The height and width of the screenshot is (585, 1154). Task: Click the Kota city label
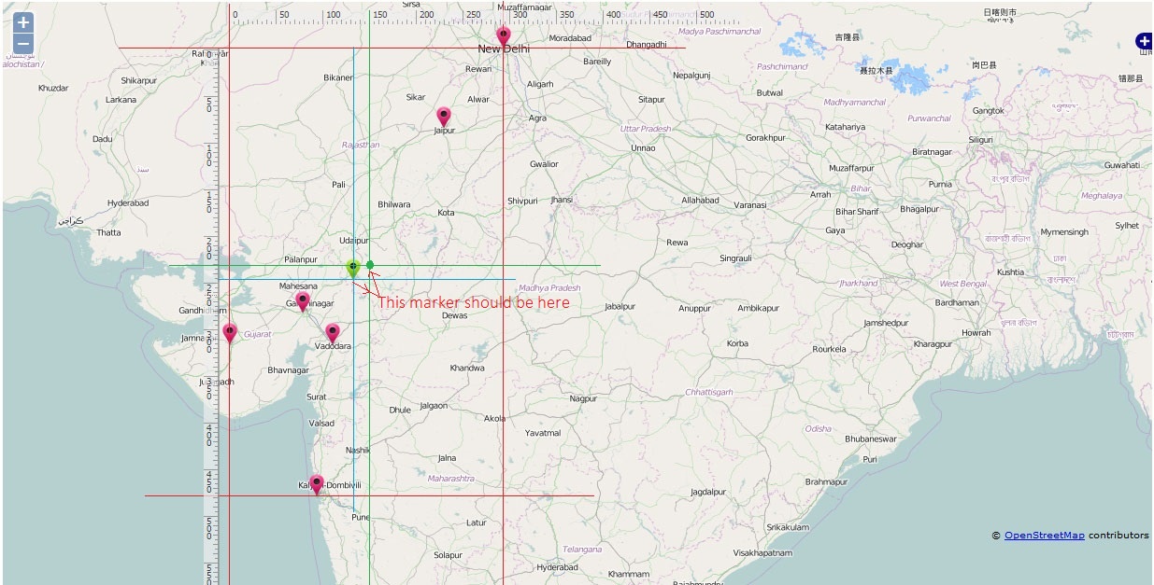(446, 213)
